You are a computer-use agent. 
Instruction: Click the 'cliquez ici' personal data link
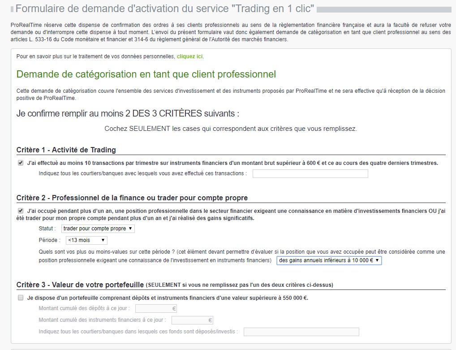click(189, 56)
